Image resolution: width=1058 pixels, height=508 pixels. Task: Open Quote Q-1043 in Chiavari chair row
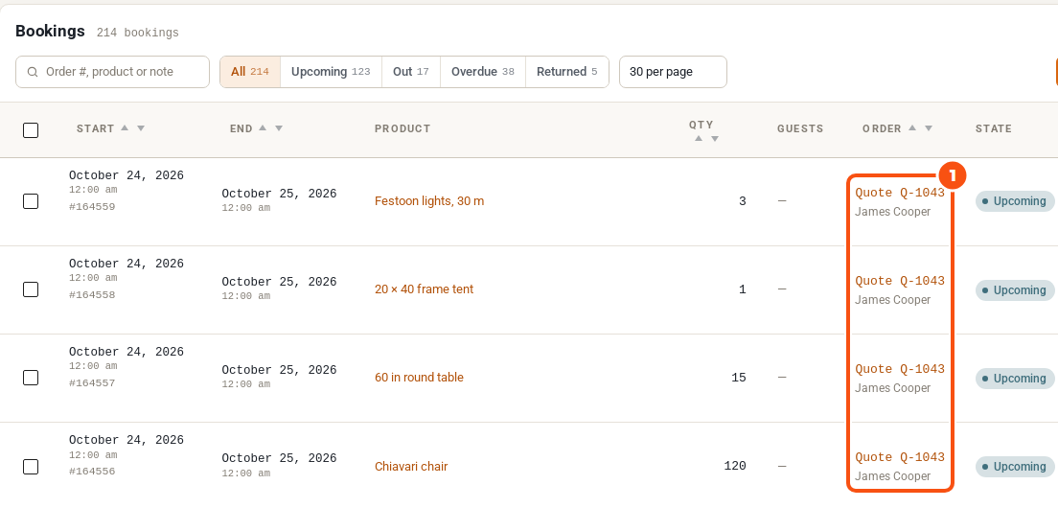coord(900,458)
